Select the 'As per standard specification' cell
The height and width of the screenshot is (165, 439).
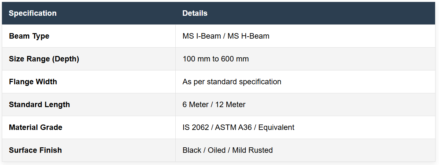tap(232, 82)
